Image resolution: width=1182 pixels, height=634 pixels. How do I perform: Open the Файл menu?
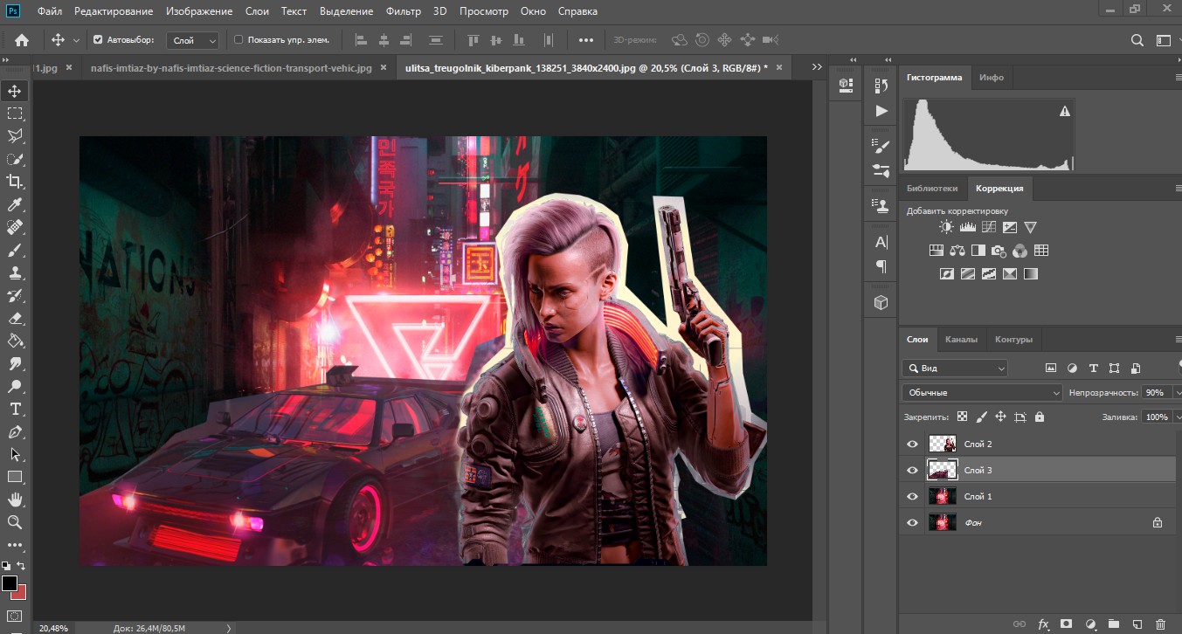point(50,11)
